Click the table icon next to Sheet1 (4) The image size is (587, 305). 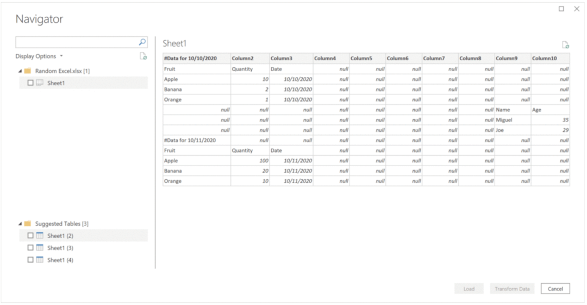[x=40, y=260]
